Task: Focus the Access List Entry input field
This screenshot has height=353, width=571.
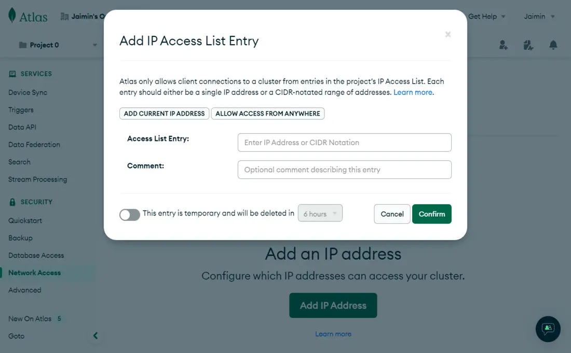Action: 344,143
